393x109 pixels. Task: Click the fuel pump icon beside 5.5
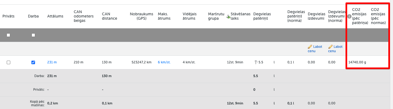tap(256, 62)
